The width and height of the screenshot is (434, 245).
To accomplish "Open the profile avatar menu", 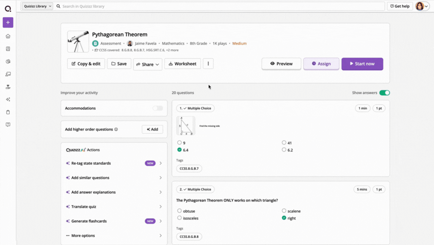I will coord(422,6).
